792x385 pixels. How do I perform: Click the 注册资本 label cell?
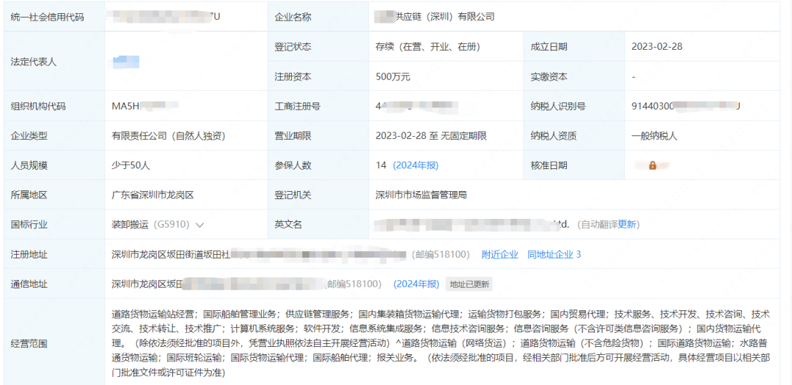pos(318,77)
